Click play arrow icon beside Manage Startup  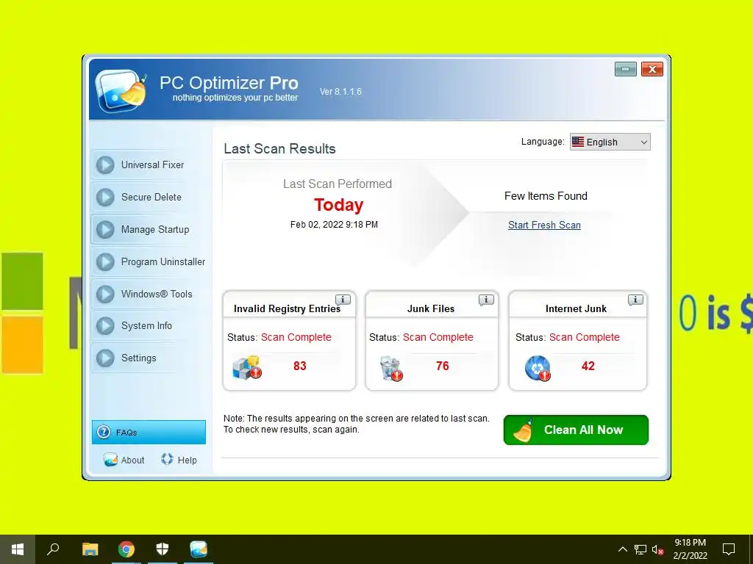tap(105, 230)
